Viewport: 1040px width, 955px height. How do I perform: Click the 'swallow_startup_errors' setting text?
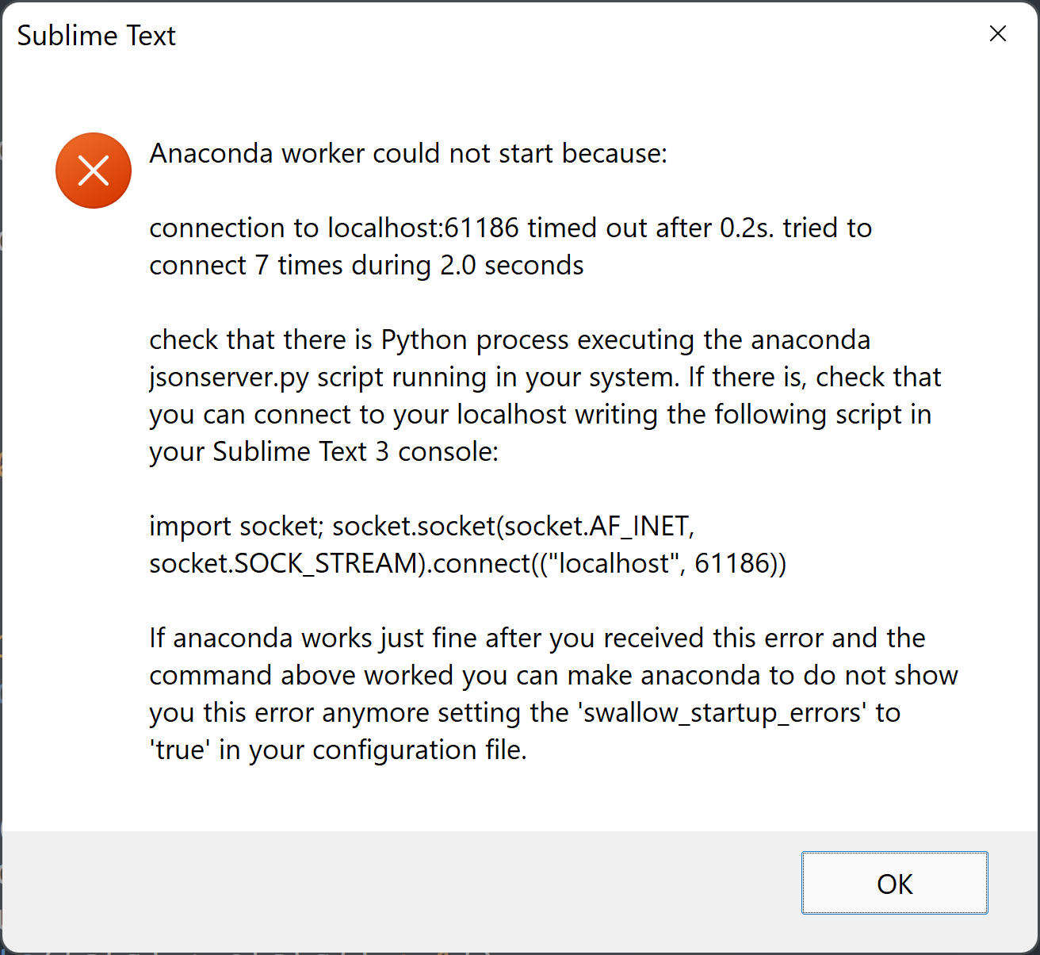(x=722, y=712)
